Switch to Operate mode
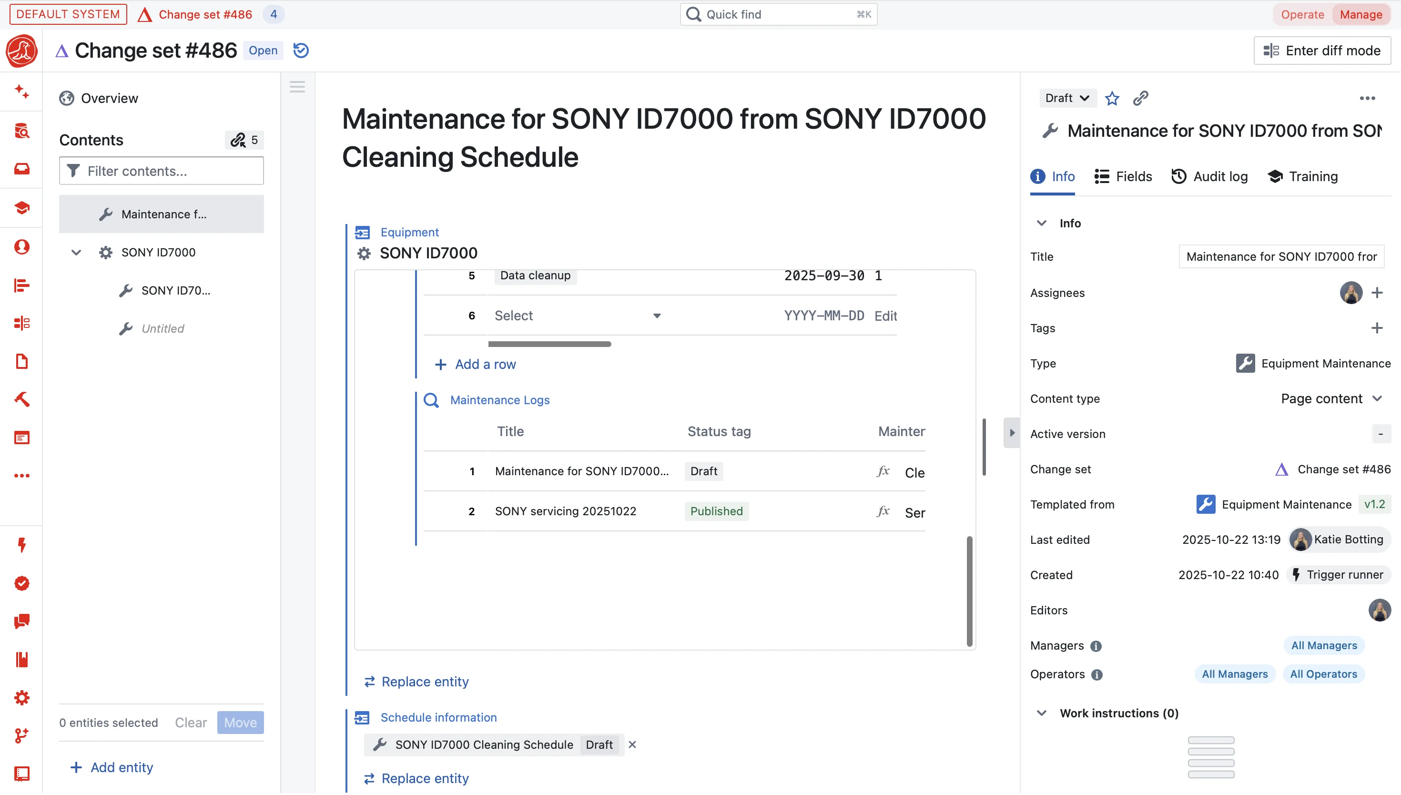 (1302, 14)
